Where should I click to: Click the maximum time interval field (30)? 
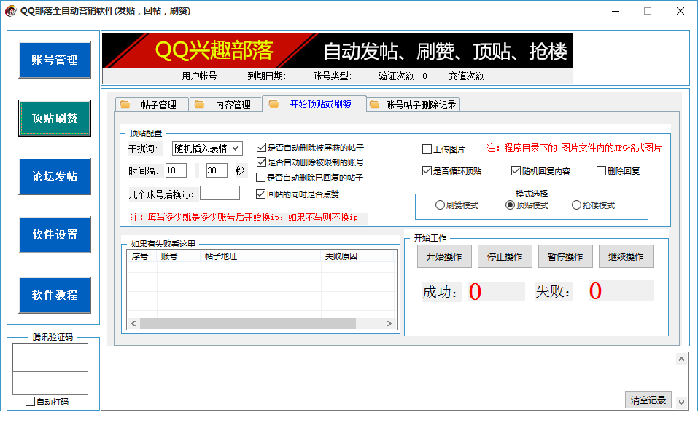(217, 170)
